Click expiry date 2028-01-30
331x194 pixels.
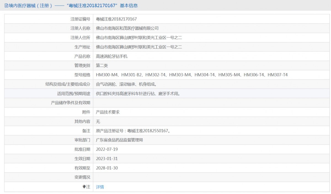tap(107, 168)
